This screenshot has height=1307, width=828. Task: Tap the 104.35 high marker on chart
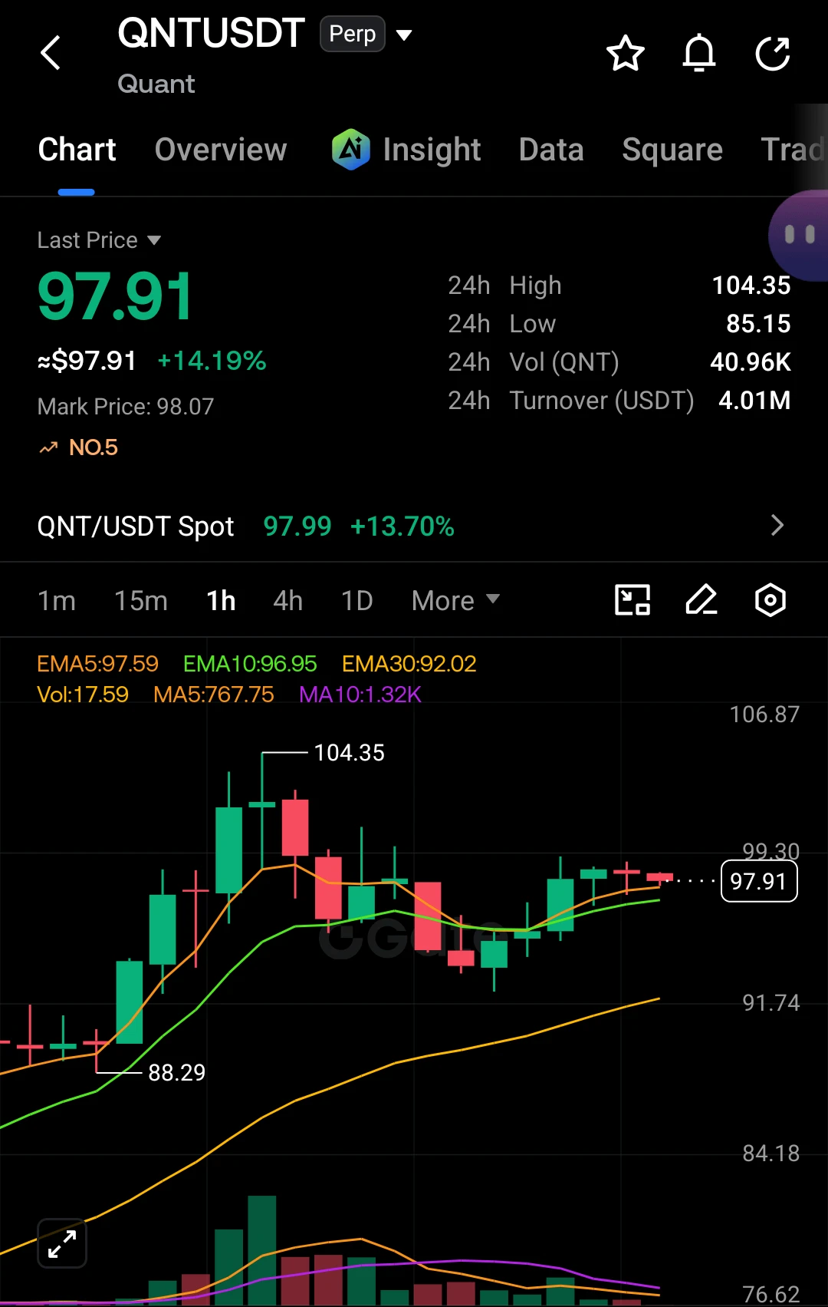(x=350, y=753)
